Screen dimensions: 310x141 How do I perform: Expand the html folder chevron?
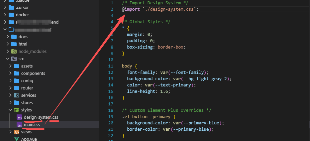8,44
